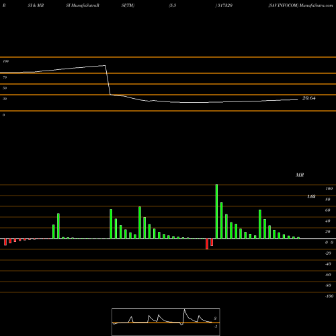Click the MR axis label -80
The width and height of the screenshot is (336, 336).
tap(328, 286)
